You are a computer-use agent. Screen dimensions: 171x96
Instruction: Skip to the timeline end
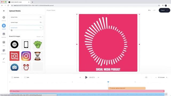point(98,77)
